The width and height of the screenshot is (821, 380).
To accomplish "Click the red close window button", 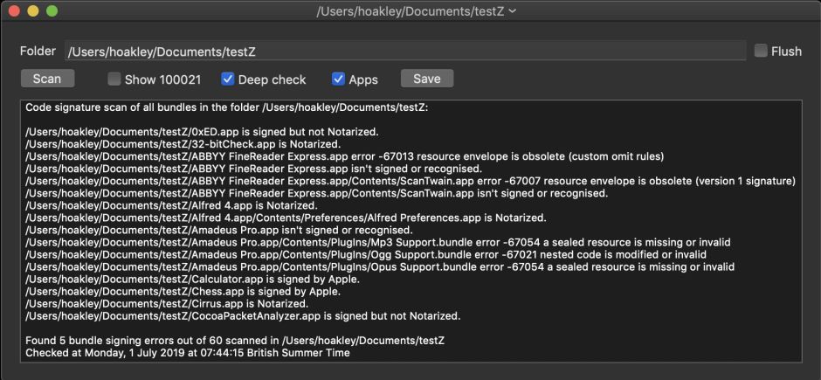I will tap(14, 11).
